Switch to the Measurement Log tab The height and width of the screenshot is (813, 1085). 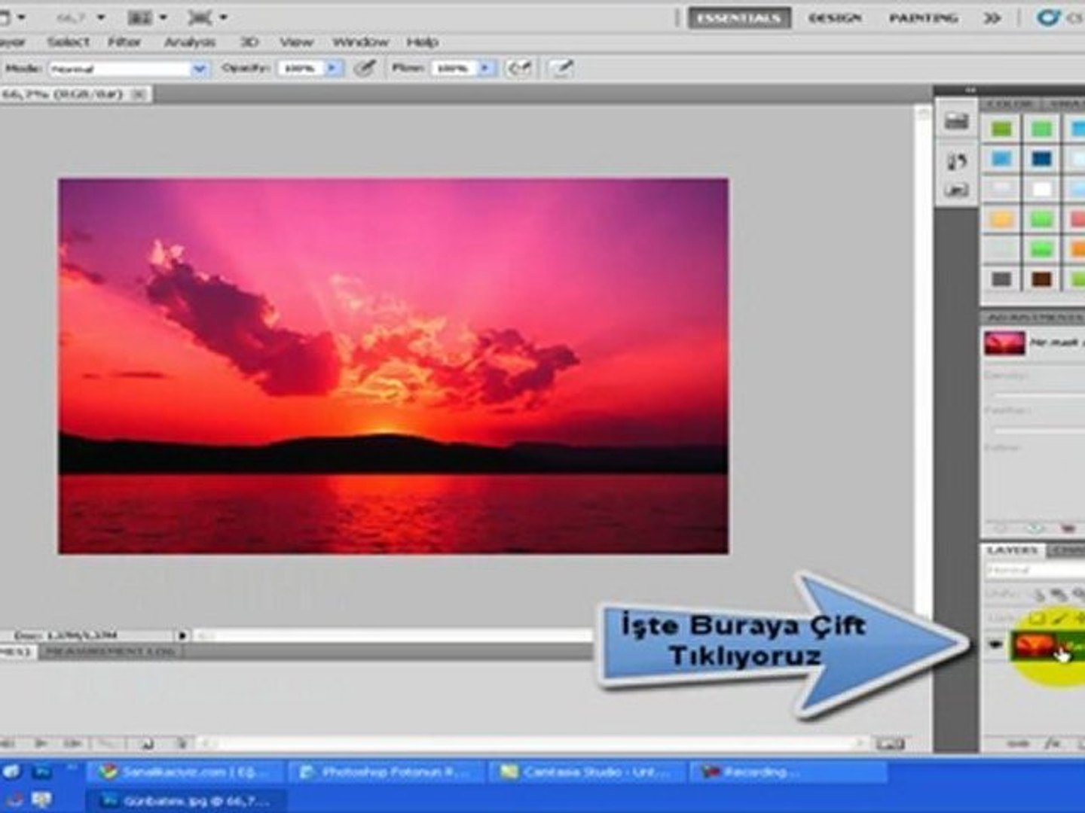(x=111, y=651)
